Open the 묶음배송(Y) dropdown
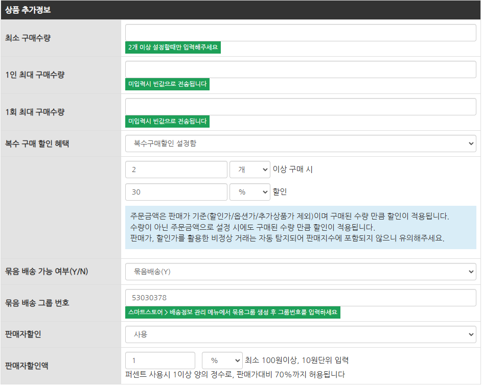 (301, 272)
